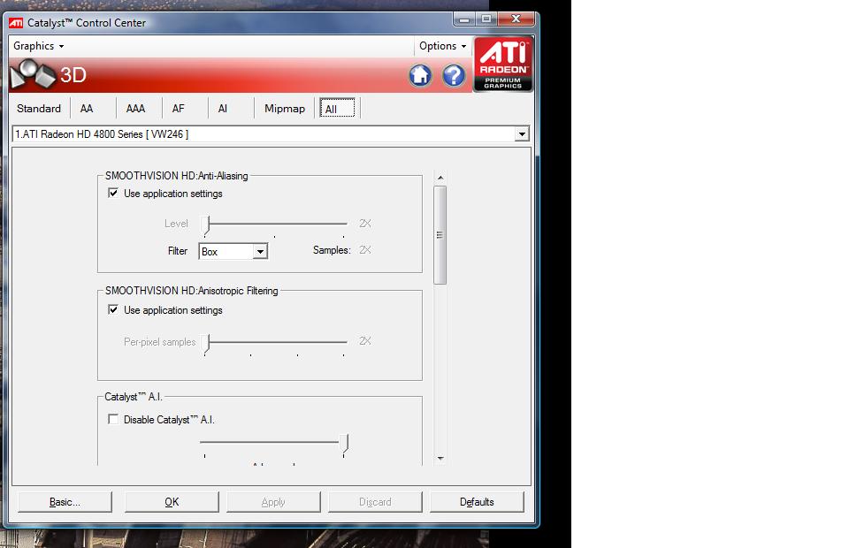Click the scrollbar up arrow
Screen dimensions: 849x548
[x=440, y=178]
